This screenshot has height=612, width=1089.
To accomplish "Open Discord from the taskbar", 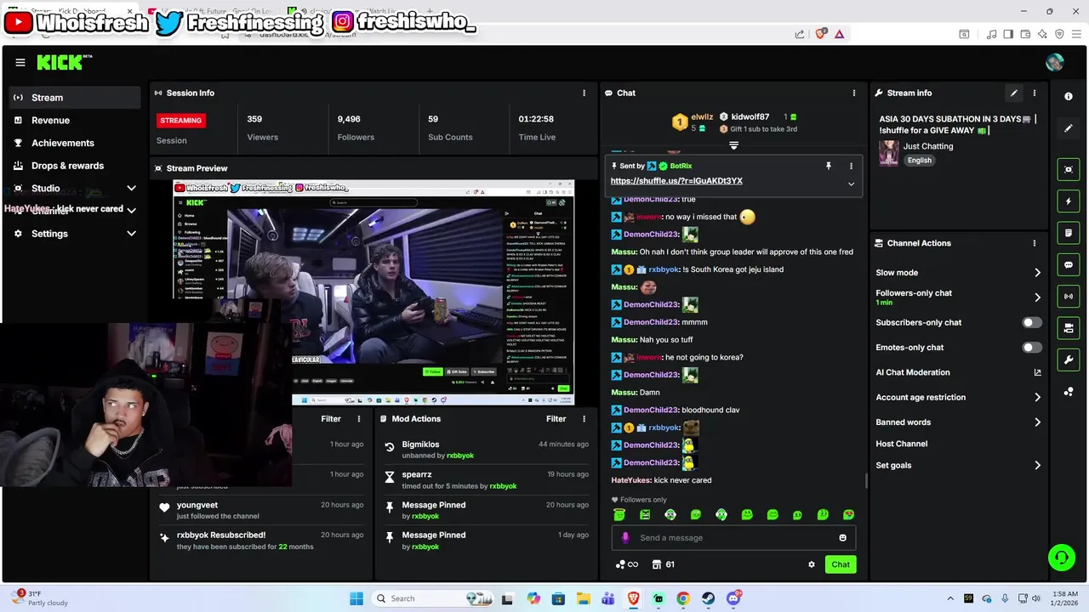I will (x=734, y=598).
